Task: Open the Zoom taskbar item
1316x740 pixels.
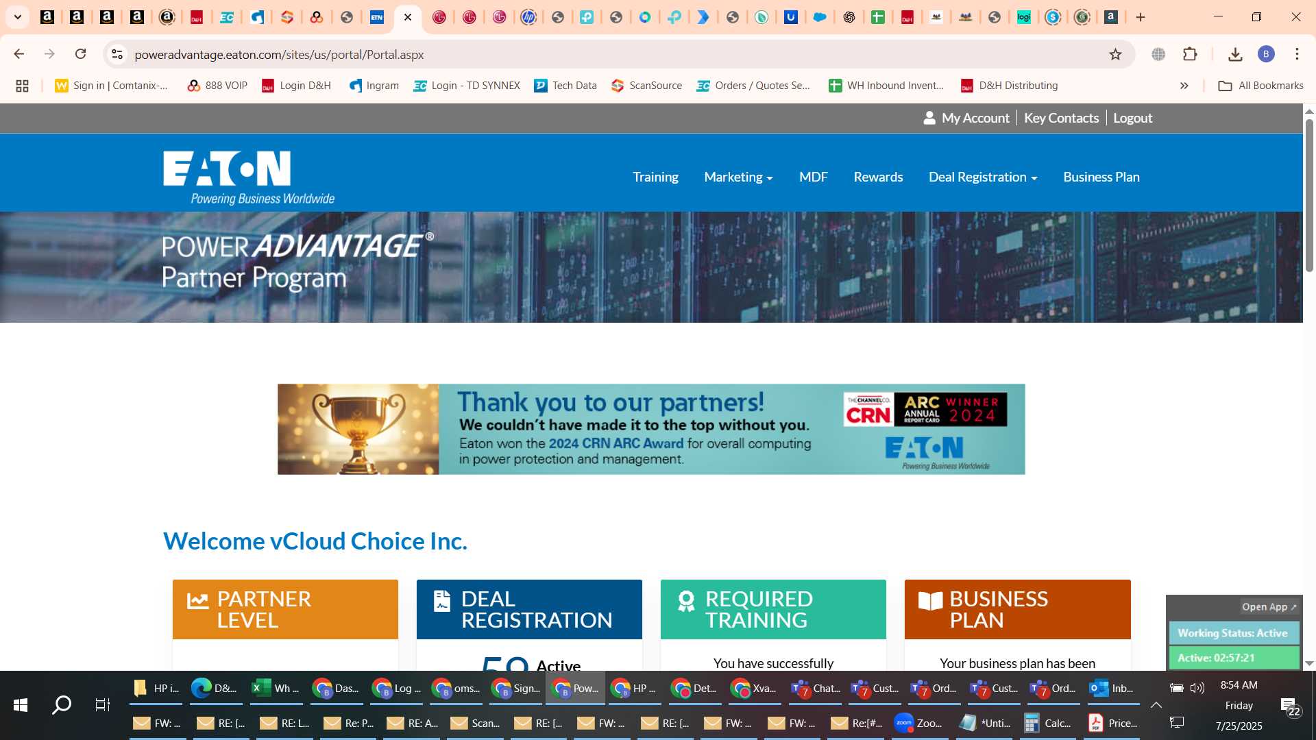Action: (x=919, y=723)
